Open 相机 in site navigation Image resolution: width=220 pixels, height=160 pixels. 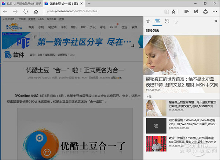(74, 27)
